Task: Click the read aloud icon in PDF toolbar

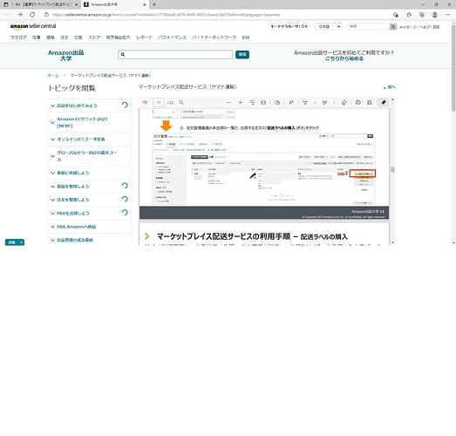Action: (x=291, y=103)
